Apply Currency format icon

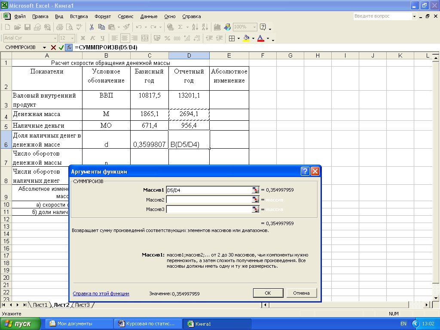pyautogui.click(x=157, y=38)
